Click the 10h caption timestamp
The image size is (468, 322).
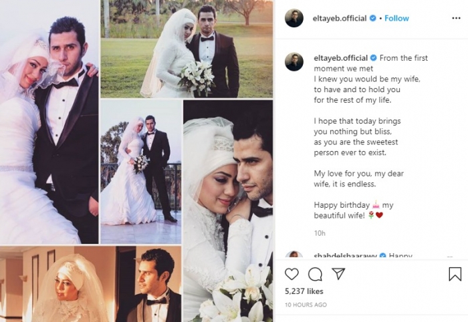(320, 233)
